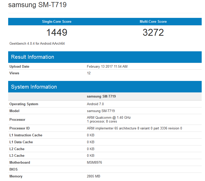This screenshot has width=205, height=181.
Task: Select the 'Processor ID' label
Action: click(19, 128)
